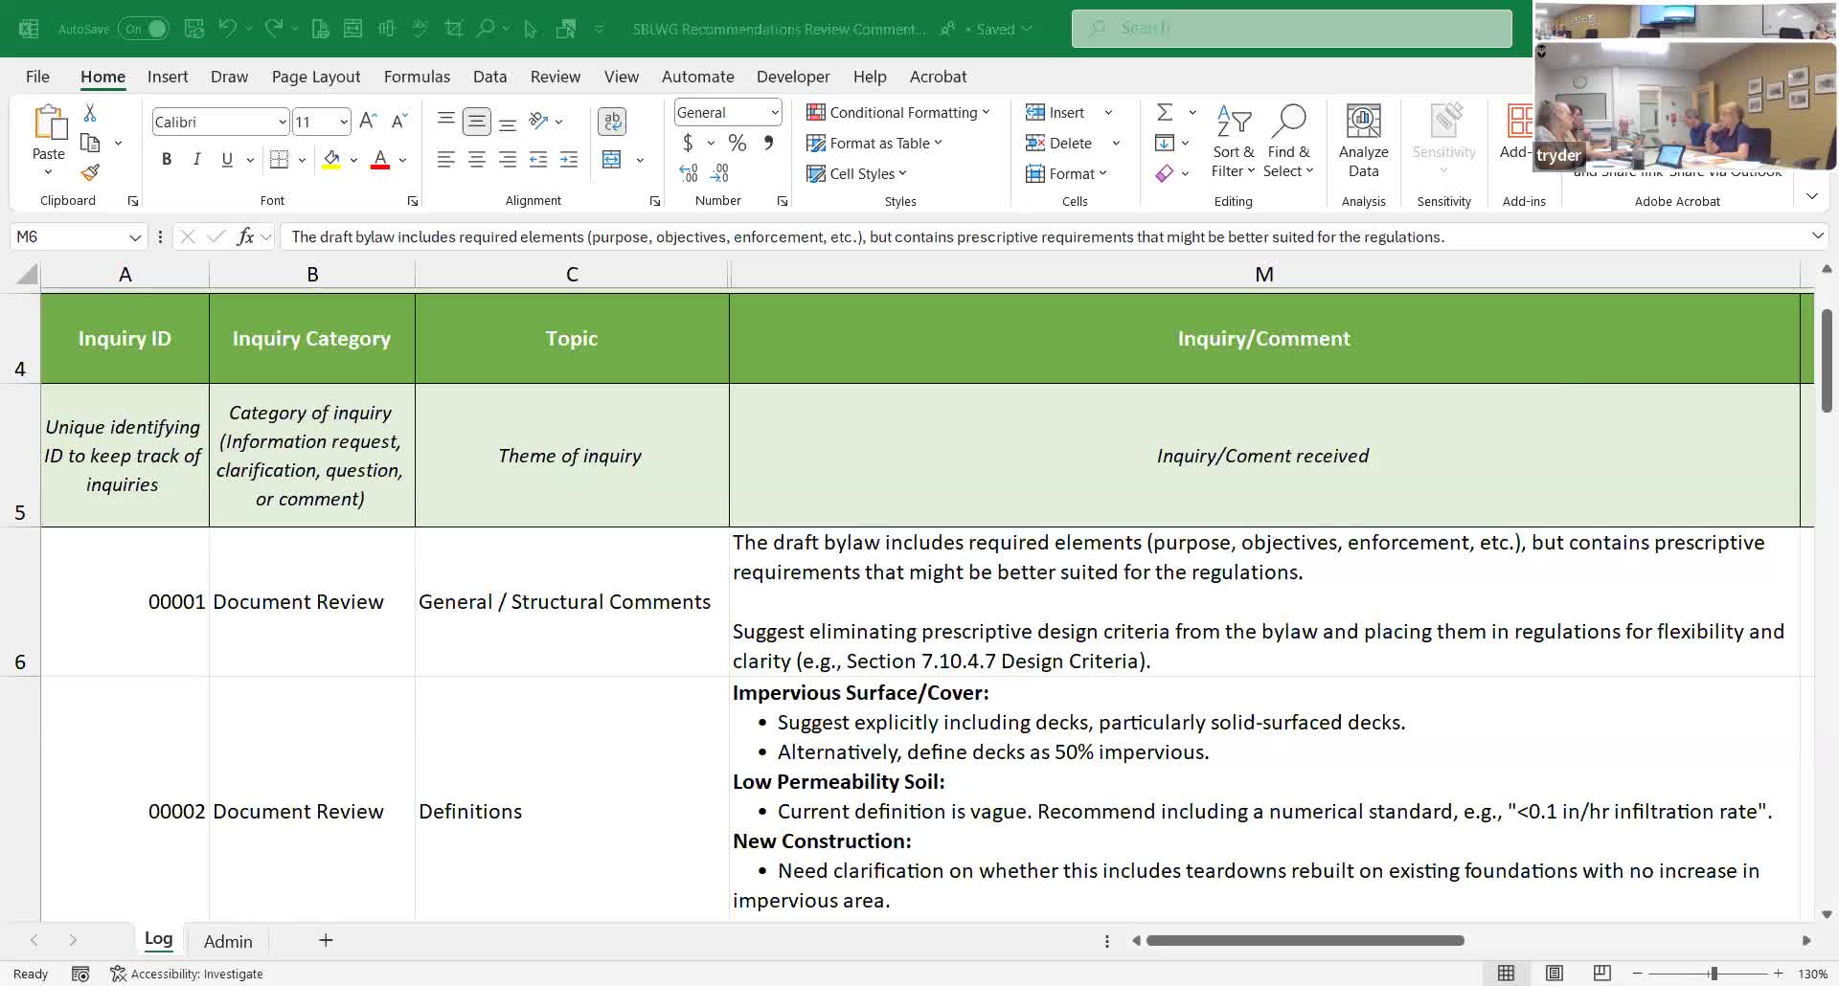
Task: Click the Search box in title bar
Action: click(x=1291, y=29)
